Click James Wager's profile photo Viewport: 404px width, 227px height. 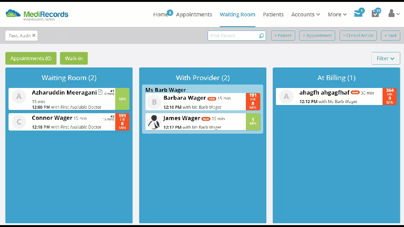[154, 122]
